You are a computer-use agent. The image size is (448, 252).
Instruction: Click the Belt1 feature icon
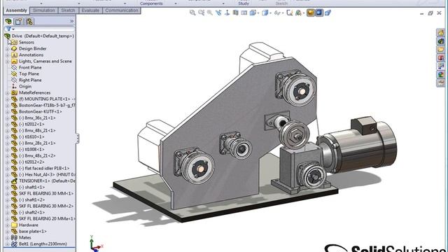tap(14, 244)
